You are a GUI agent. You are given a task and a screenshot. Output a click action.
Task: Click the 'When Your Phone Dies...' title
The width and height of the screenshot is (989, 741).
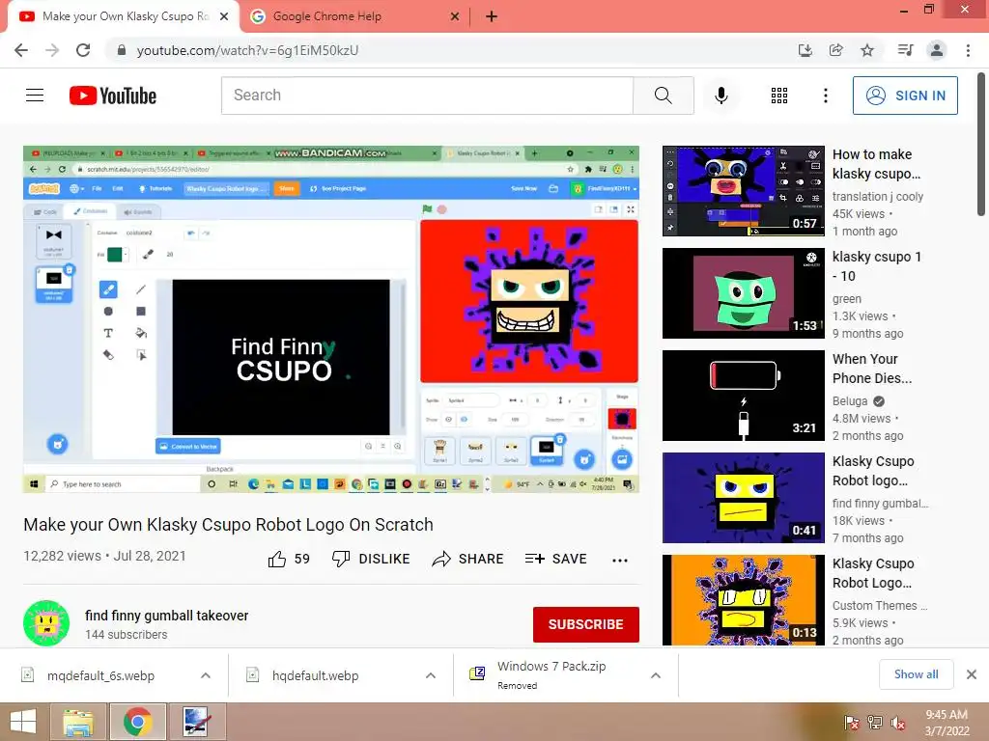click(x=872, y=369)
